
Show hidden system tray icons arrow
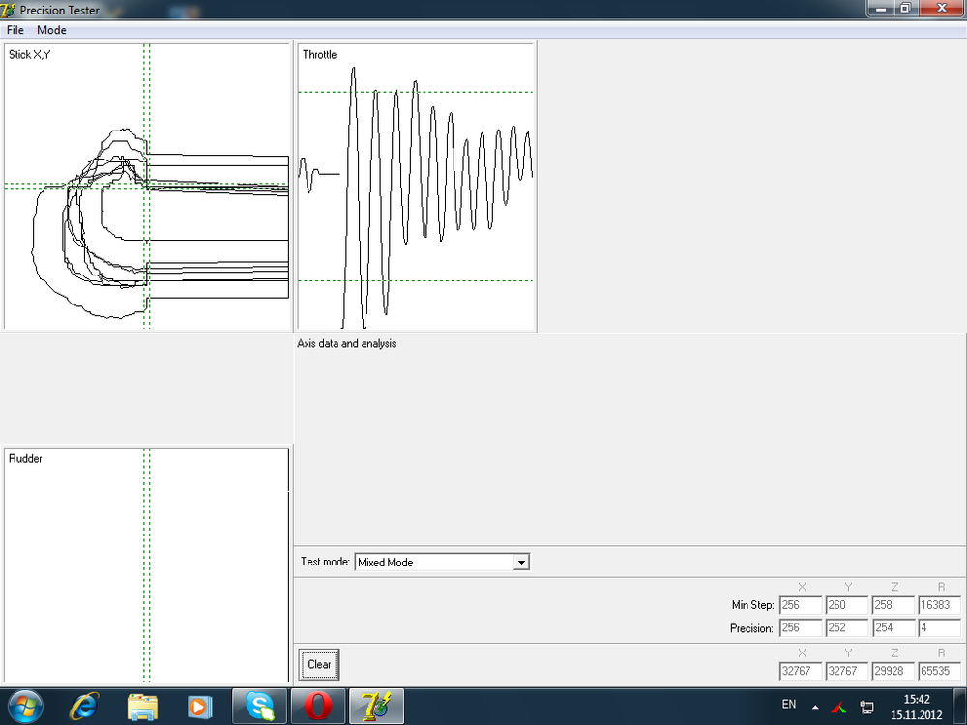coord(815,708)
